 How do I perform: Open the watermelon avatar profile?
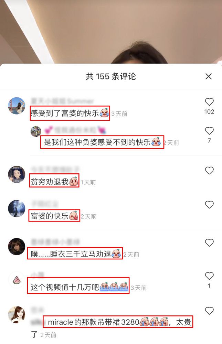point(17,280)
